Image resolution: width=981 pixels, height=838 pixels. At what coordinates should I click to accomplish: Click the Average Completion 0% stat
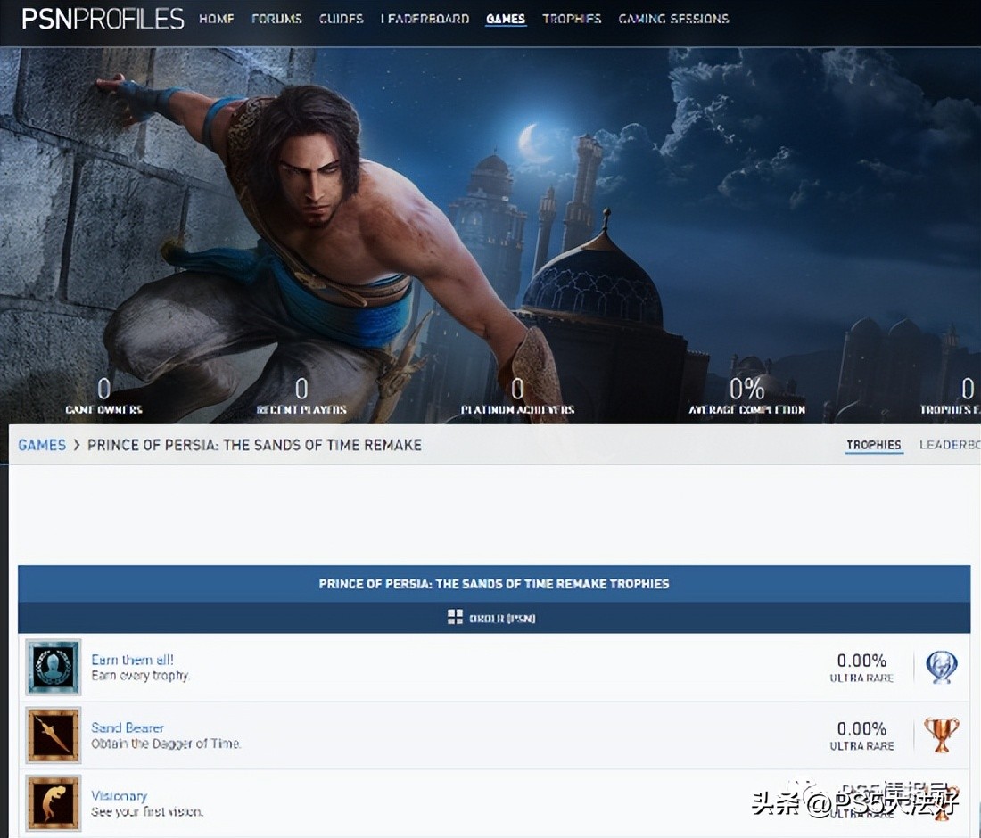(747, 397)
